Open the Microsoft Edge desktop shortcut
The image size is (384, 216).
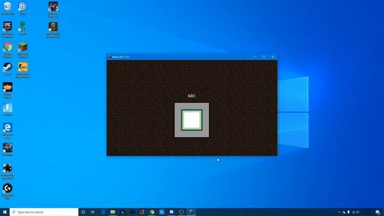(8, 131)
